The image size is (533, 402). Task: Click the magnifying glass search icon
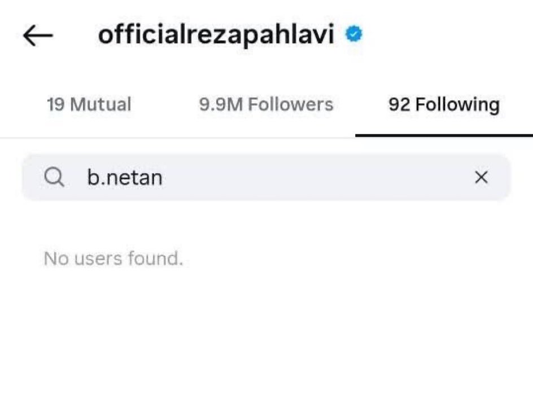click(54, 177)
